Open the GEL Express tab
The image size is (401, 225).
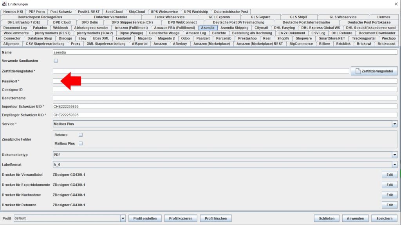click(219, 17)
